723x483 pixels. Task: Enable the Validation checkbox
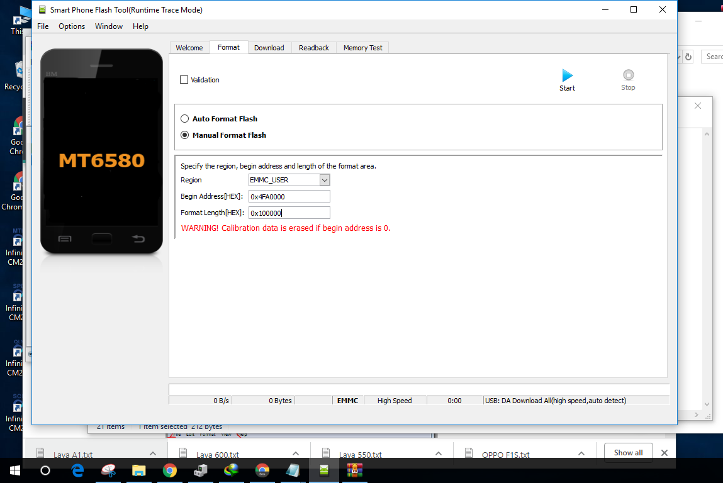(x=184, y=79)
